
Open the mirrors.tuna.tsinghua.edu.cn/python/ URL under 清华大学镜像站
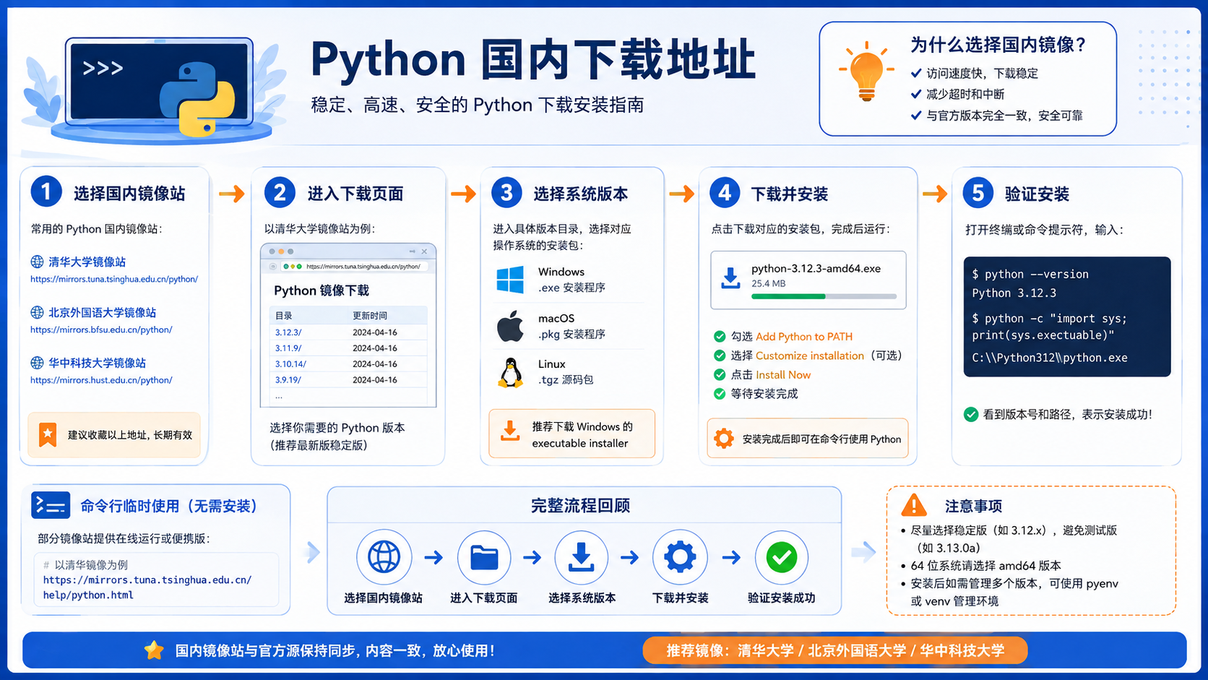pos(114,279)
